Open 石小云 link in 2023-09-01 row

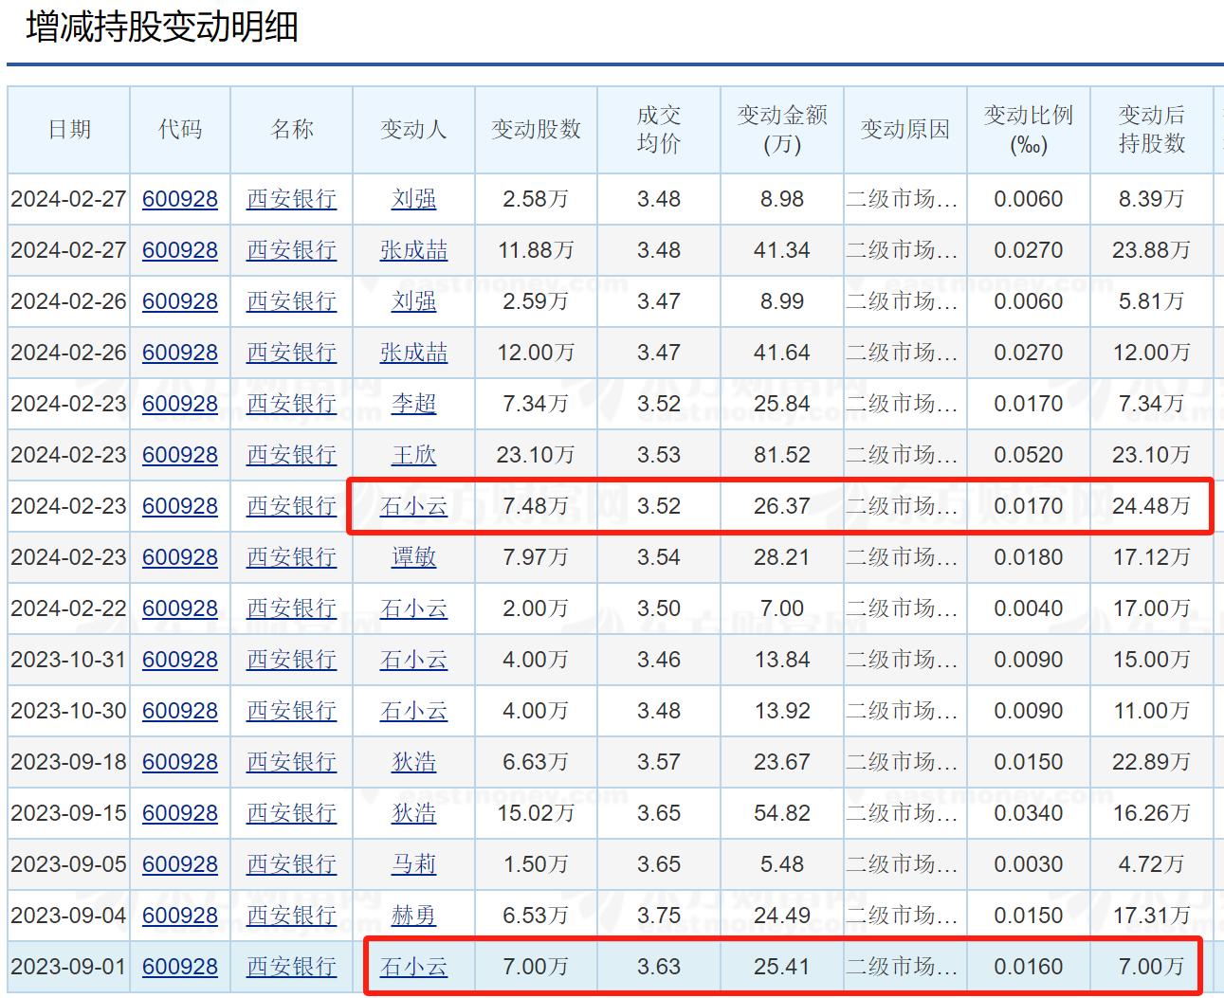pyautogui.click(x=413, y=967)
